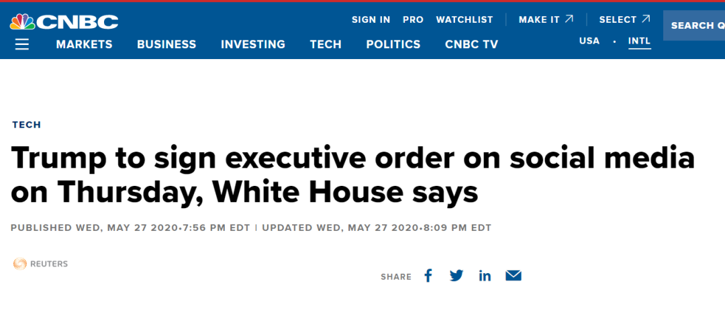Open CNBC TV section
The height and width of the screenshot is (310, 725).
[472, 44]
